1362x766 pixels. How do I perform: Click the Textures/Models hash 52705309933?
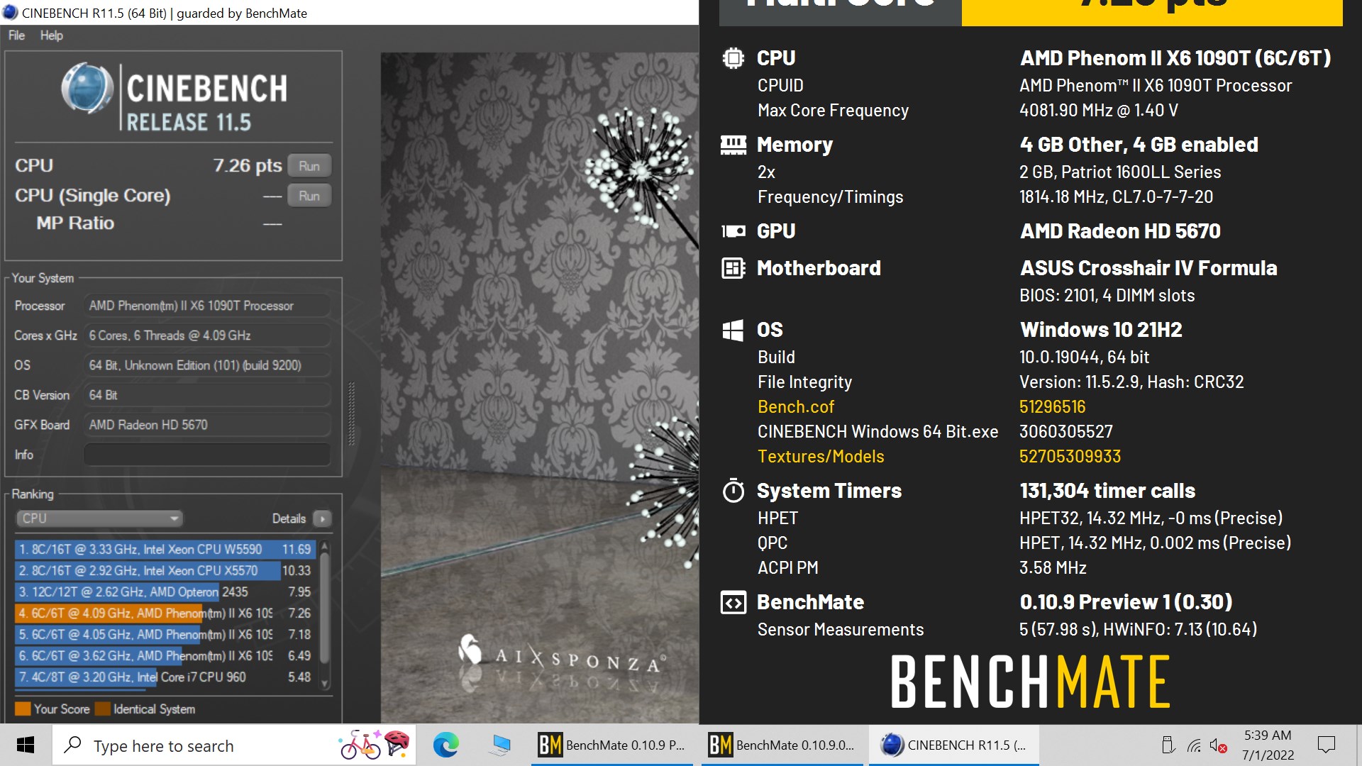click(x=1070, y=457)
